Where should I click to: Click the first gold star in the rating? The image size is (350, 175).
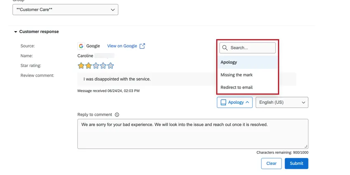(x=81, y=65)
